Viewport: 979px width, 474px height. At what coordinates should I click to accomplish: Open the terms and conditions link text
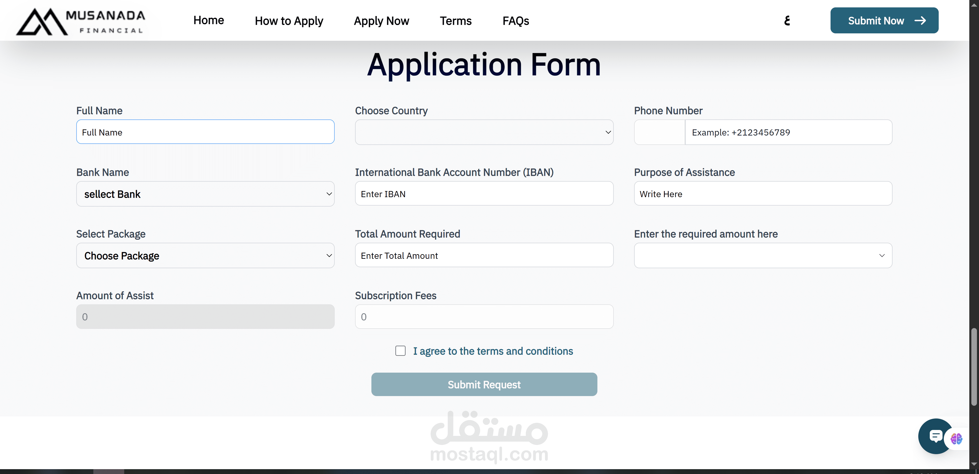point(493,351)
